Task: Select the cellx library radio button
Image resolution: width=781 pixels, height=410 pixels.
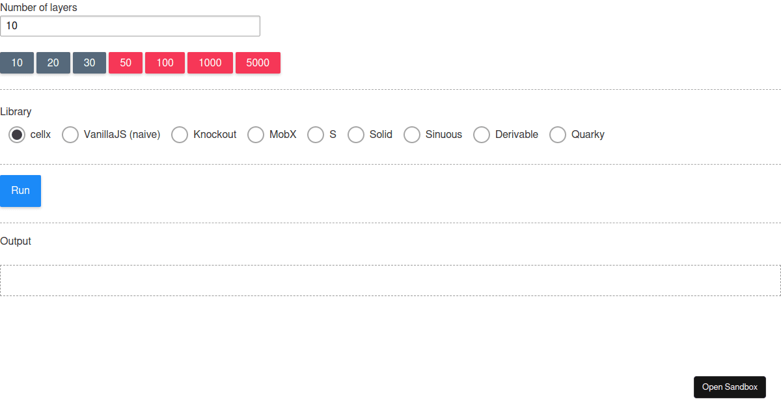Action: [17, 135]
